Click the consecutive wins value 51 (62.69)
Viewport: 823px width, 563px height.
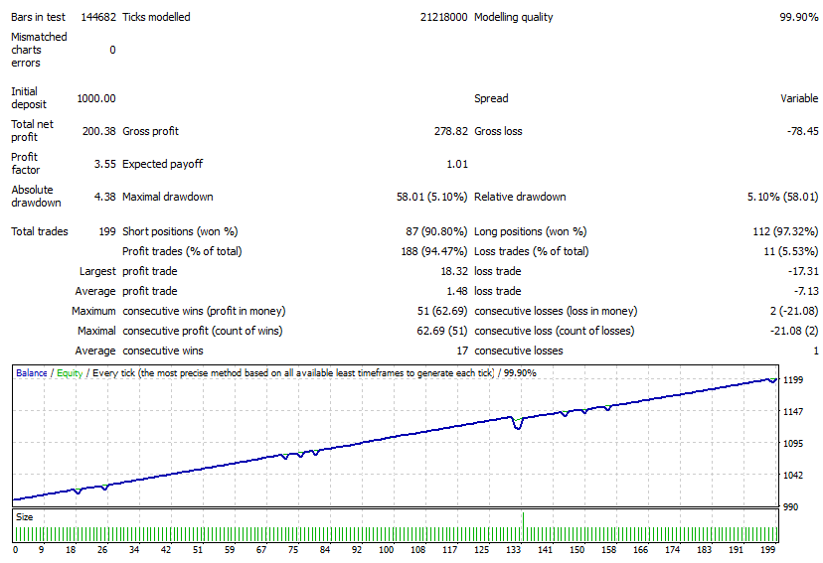[442, 311]
